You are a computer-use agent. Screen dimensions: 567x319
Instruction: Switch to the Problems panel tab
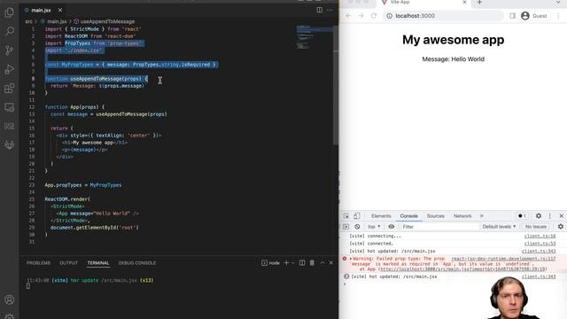pos(38,263)
